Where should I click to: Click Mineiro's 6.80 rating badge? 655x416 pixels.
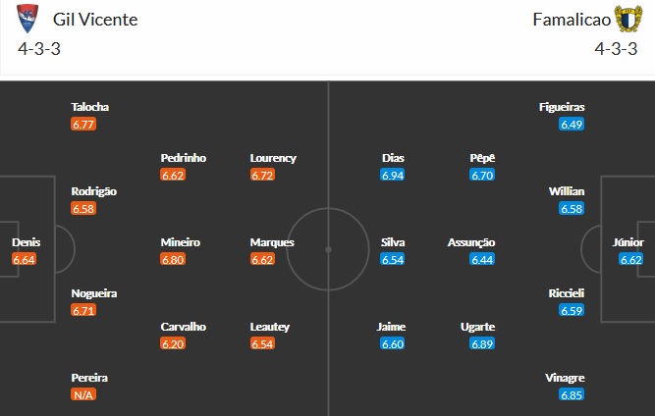click(x=173, y=259)
